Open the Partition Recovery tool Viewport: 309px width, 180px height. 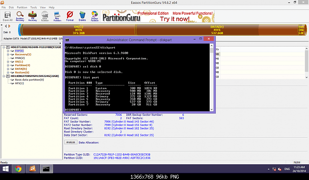(20, 16)
